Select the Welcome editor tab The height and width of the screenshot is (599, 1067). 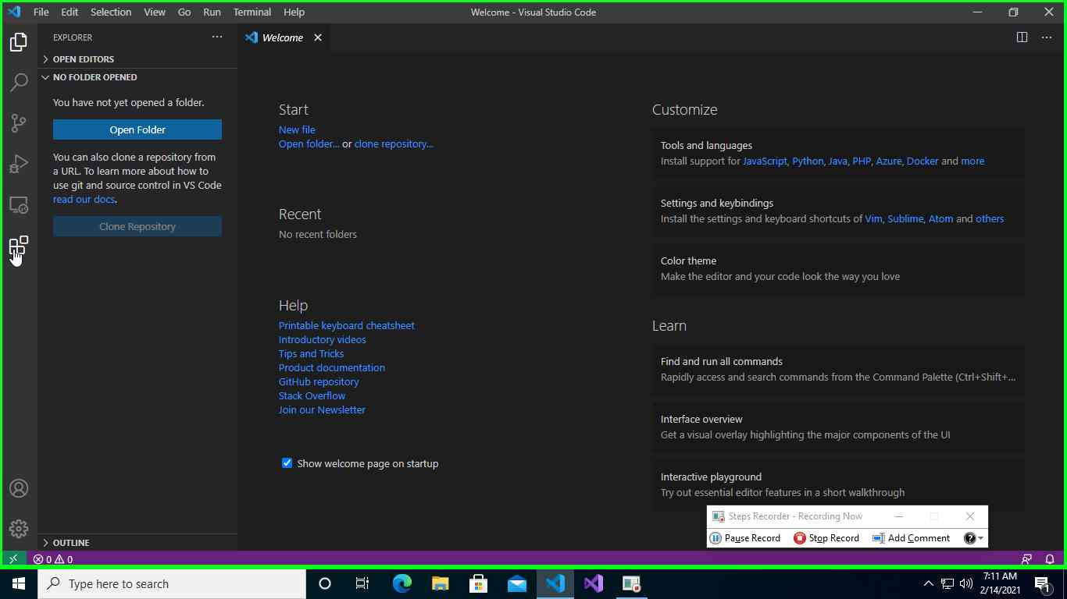[x=284, y=37]
